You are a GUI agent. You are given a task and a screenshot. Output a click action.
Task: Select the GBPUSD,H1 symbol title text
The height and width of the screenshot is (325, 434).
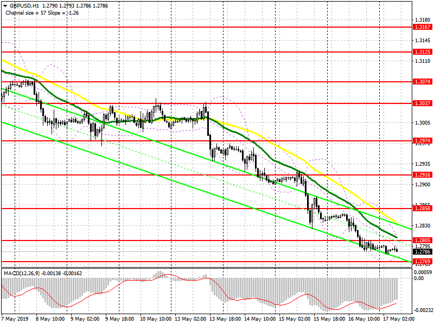(24, 6)
